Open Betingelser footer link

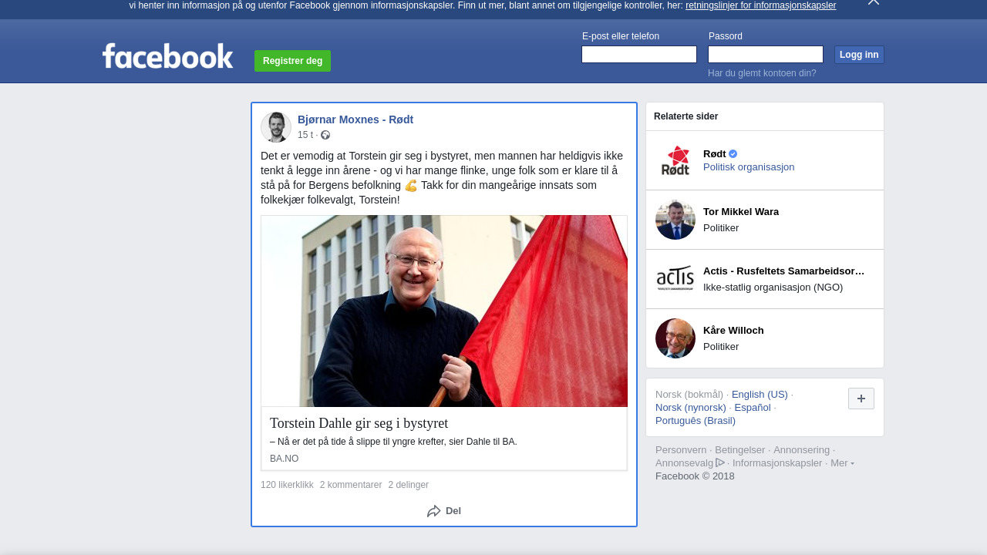(740, 450)
